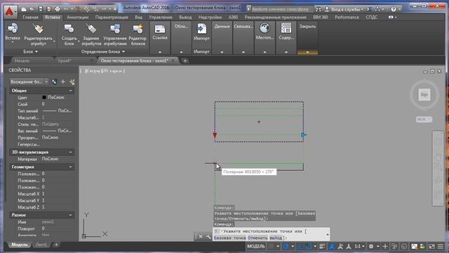Viewport: 449px width, 253px height.
Task: Click the new drawing tab plus button
Action: point(185,61)
